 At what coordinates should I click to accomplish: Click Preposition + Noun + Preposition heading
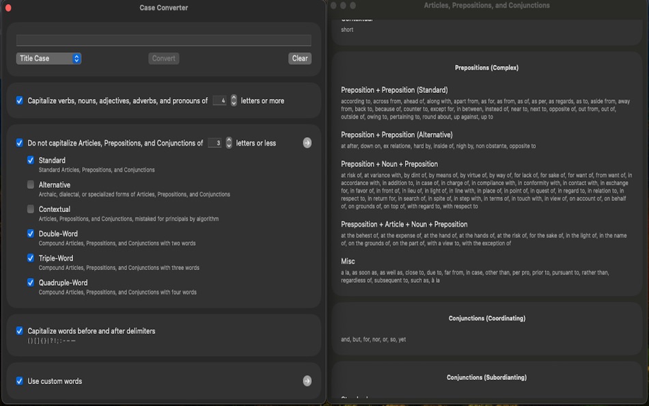[x=389, y=164]
